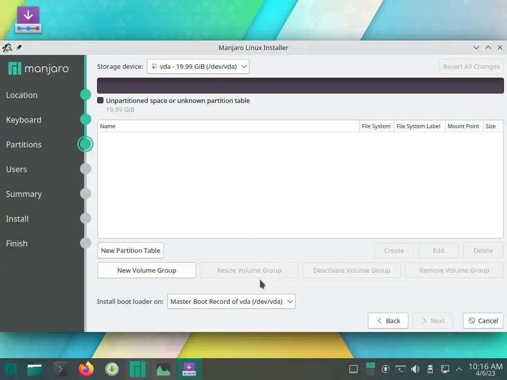Image resolution: width=507 pixels, height=380 pixels.
Task: Click the Next button
Action: 433,321
